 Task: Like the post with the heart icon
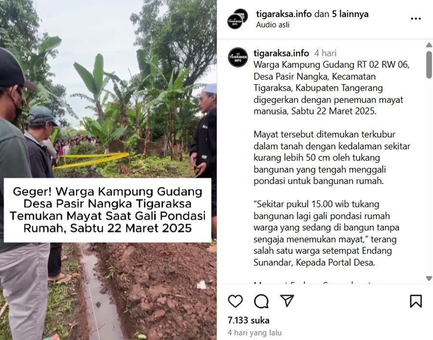[235, 301]
